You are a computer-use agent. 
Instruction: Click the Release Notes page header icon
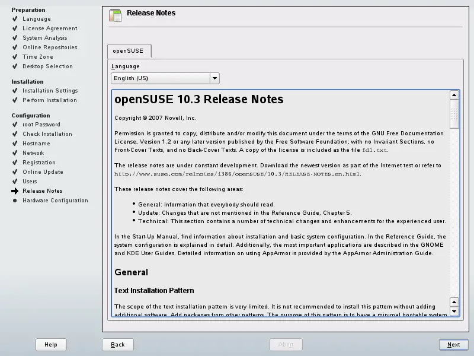pos(115,15)
